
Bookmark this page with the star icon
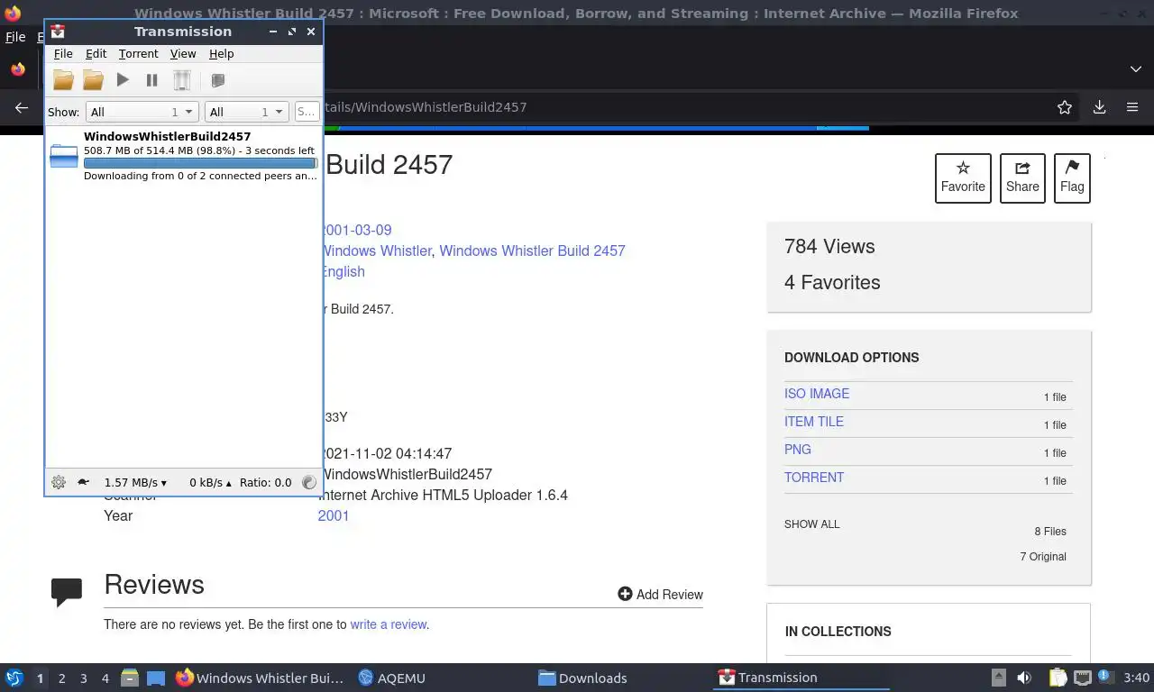pyautogui.click(x=1065, y=107)
